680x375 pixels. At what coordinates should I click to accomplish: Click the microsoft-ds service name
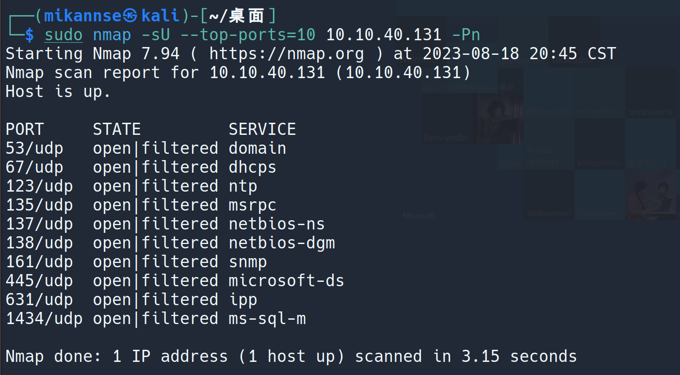point(286,280)
